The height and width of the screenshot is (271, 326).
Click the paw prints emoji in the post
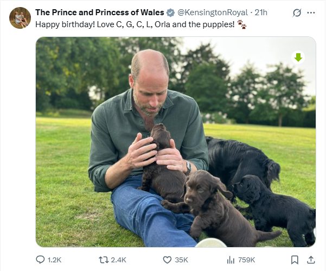[242, 24]
